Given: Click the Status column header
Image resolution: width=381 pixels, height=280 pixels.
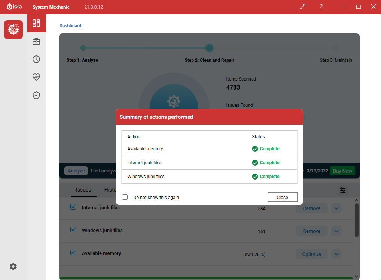Looking at the screenshot, I should tap(258, 137).
